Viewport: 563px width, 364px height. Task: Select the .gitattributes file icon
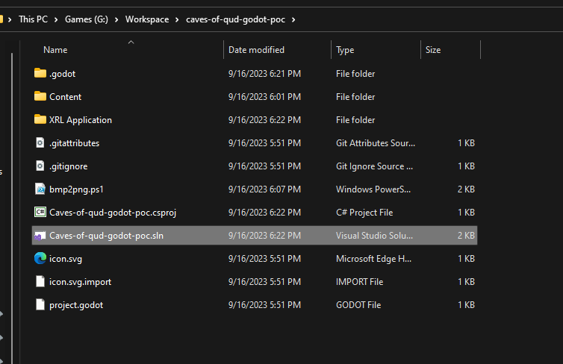tap(40, 142)
